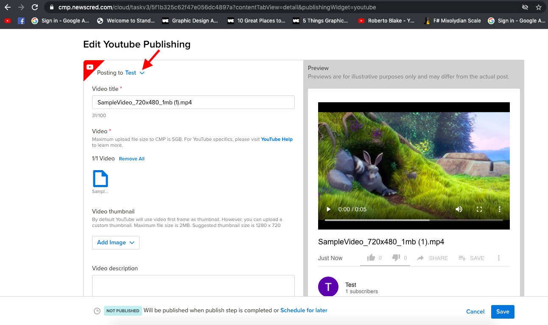
Task: Click into the Video description text area
Action: (193, 286)
